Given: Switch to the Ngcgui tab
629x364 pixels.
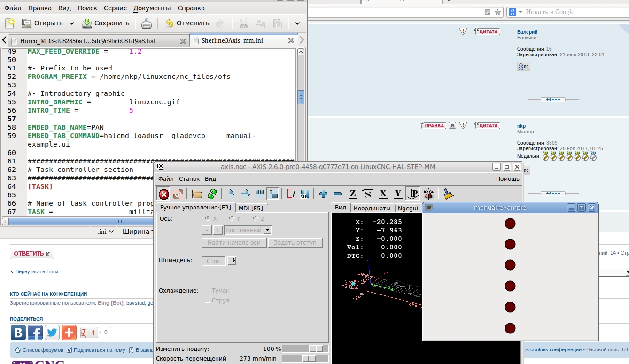Looking at the screenshot, I should pos(408,208).
